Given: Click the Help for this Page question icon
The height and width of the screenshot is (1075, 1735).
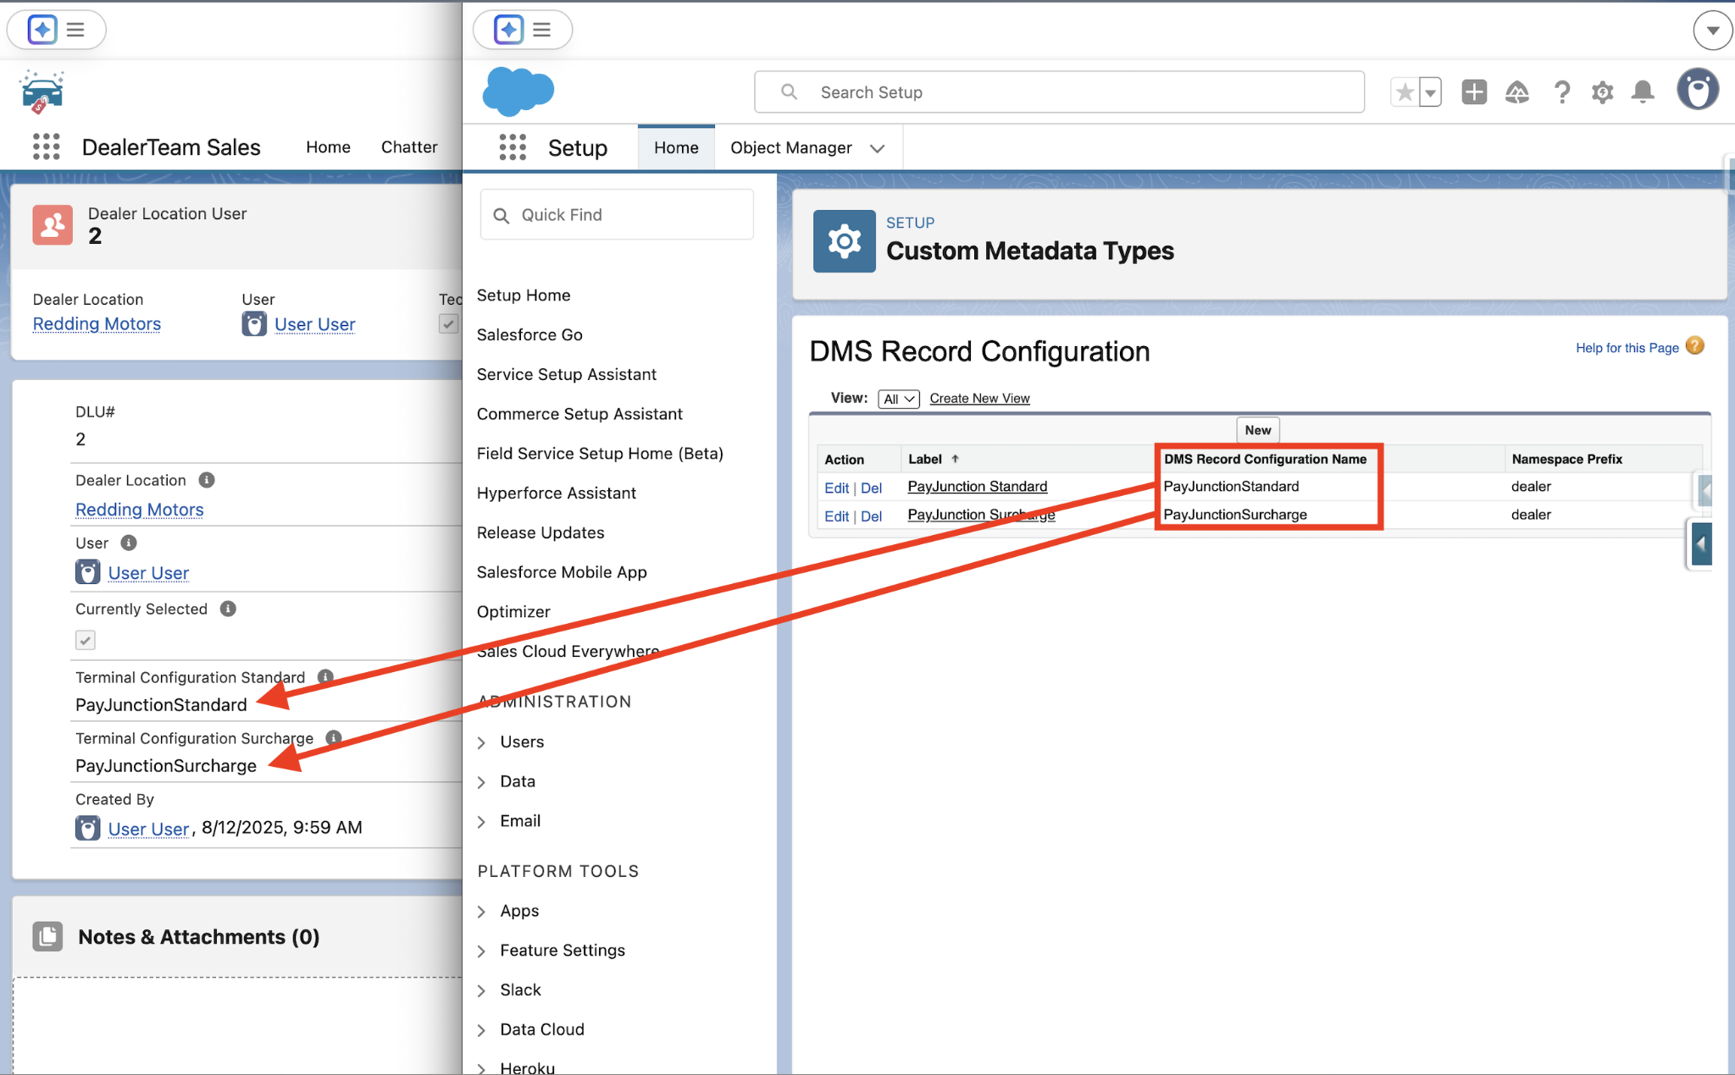Looking at the screenshot, I should point(1694,346).
